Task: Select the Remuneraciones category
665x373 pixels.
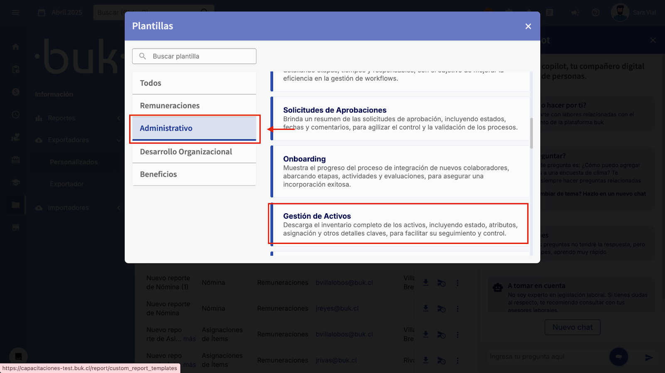Action: (194, 106)
